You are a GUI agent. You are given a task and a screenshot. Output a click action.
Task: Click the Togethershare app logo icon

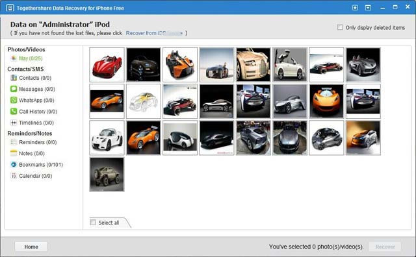[x=10, y=8]
